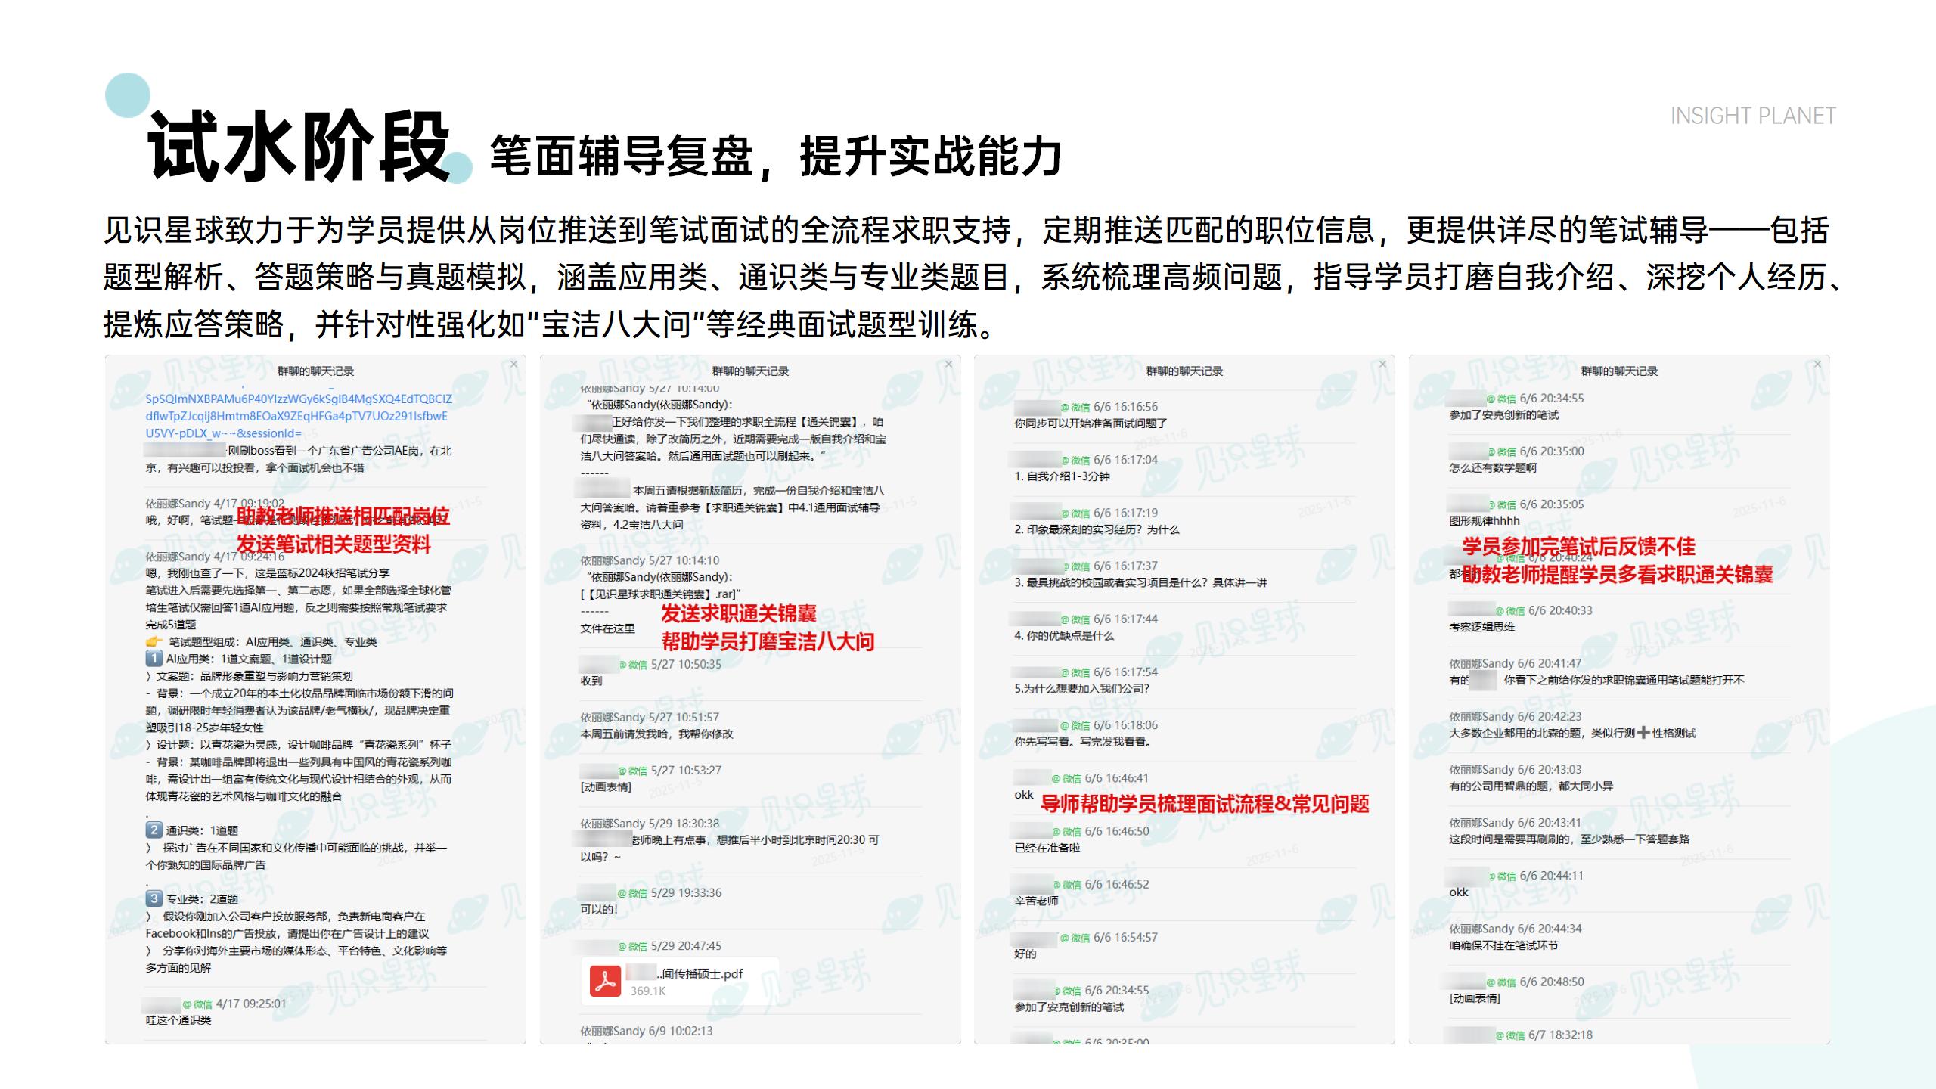This screenshot has width=1936, height=1089.
Task: Click blue number 2 icon for 通识类
Action: (154, 830)
